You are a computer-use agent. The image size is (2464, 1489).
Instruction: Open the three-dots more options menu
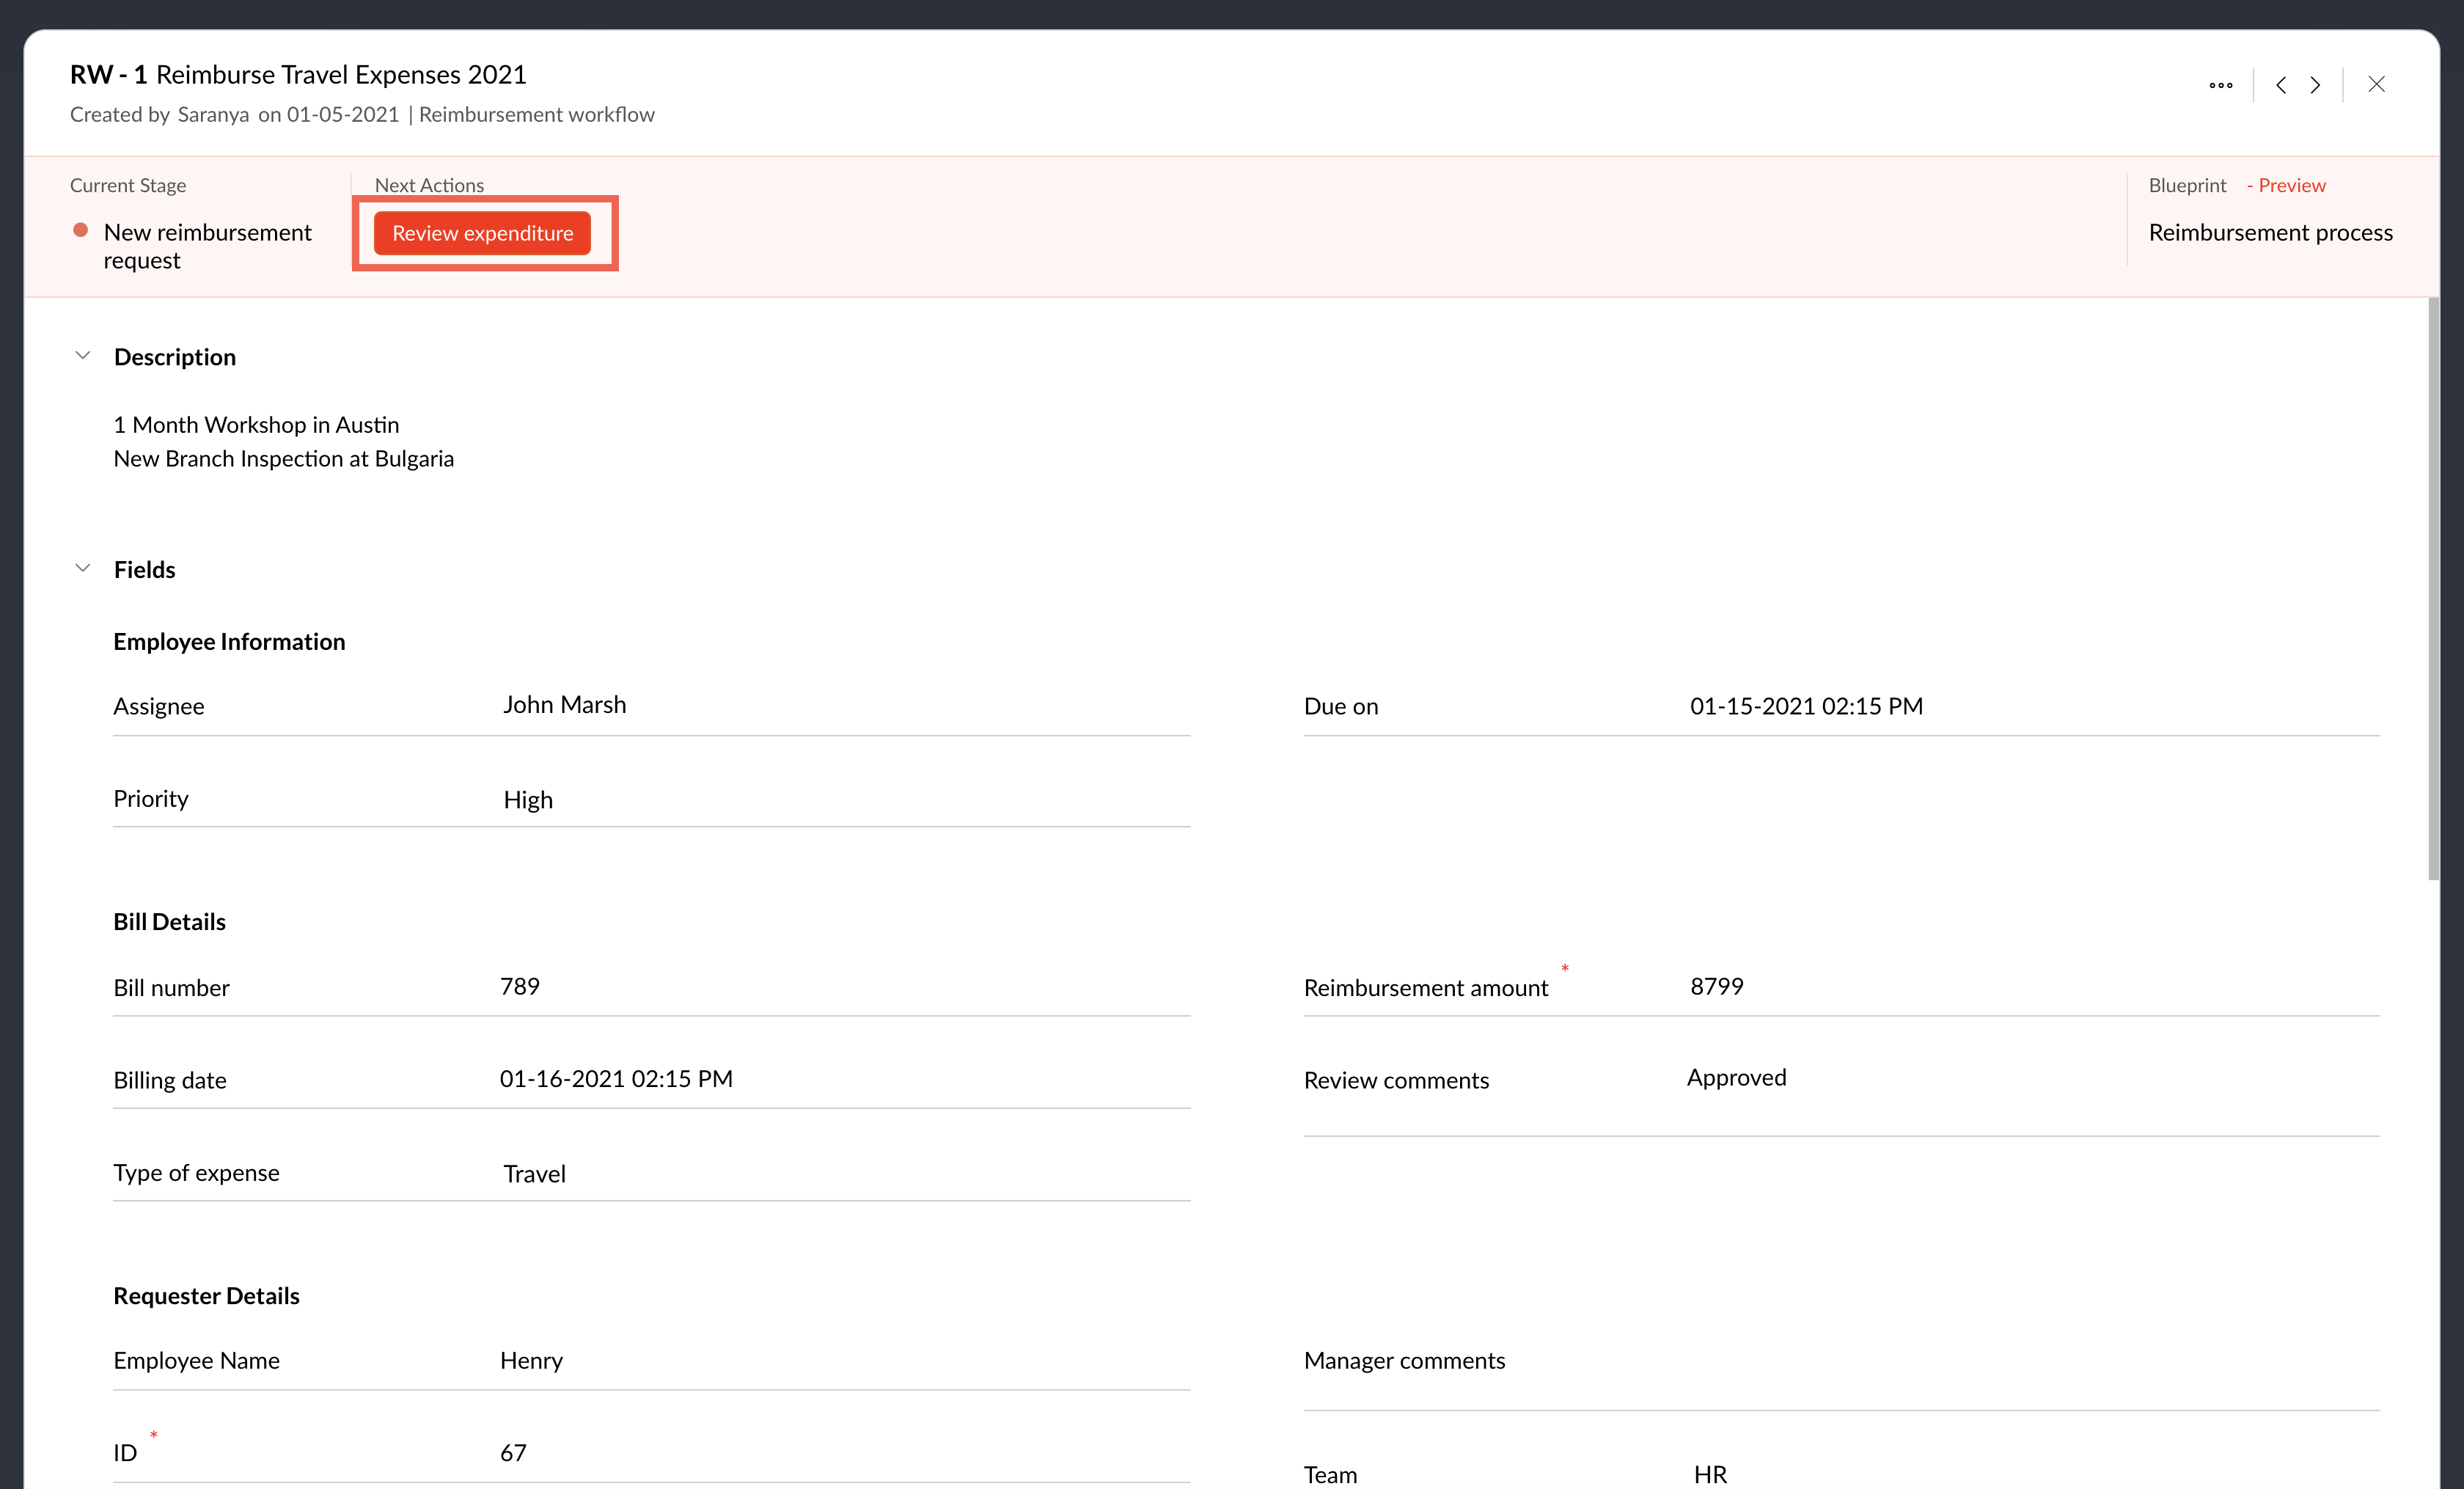tap(2220, 85)
